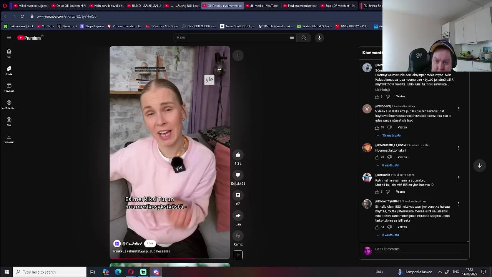492x277 pixels.
Task: Reply (Vastaa) to @Vilho-u9j comment
Action: [402, 127]
